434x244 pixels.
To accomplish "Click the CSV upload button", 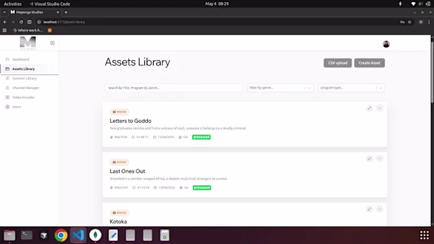I will point(338,63).
